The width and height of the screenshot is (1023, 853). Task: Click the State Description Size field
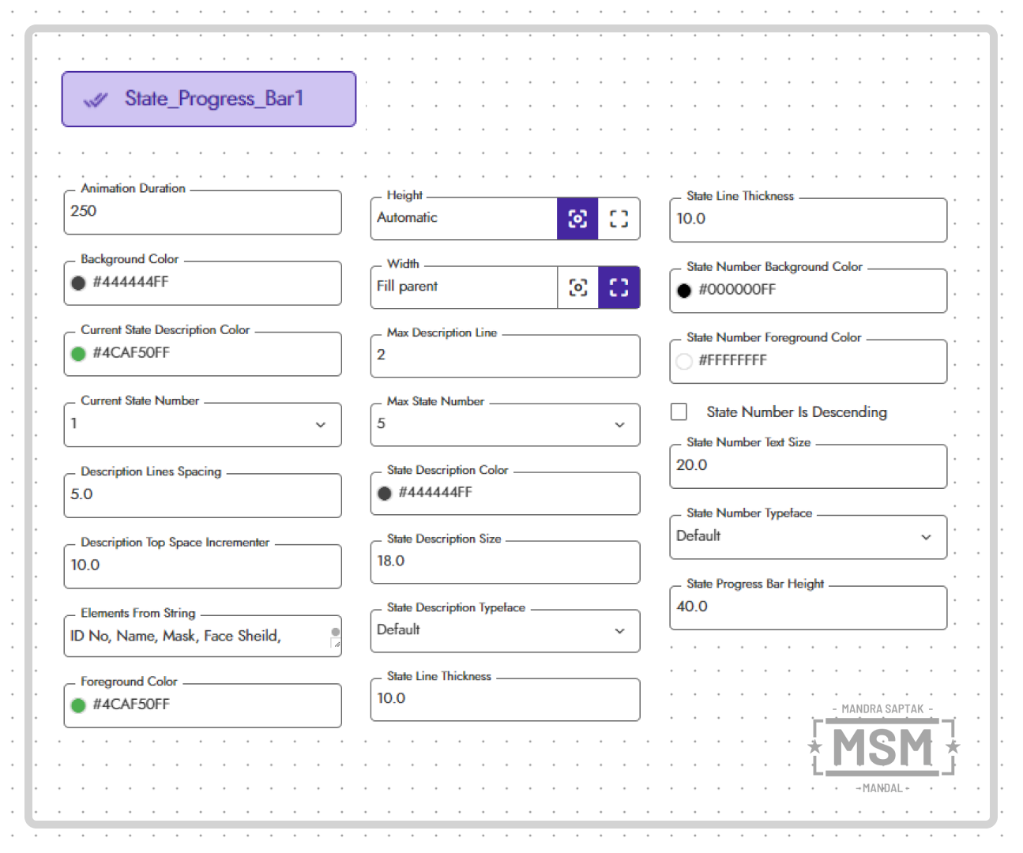[x=505, y=562]
